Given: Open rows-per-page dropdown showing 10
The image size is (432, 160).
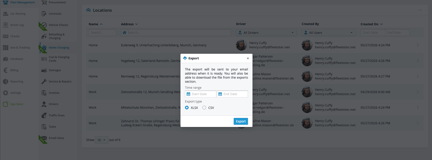Looking at the screenshot, I should (101, 140).
